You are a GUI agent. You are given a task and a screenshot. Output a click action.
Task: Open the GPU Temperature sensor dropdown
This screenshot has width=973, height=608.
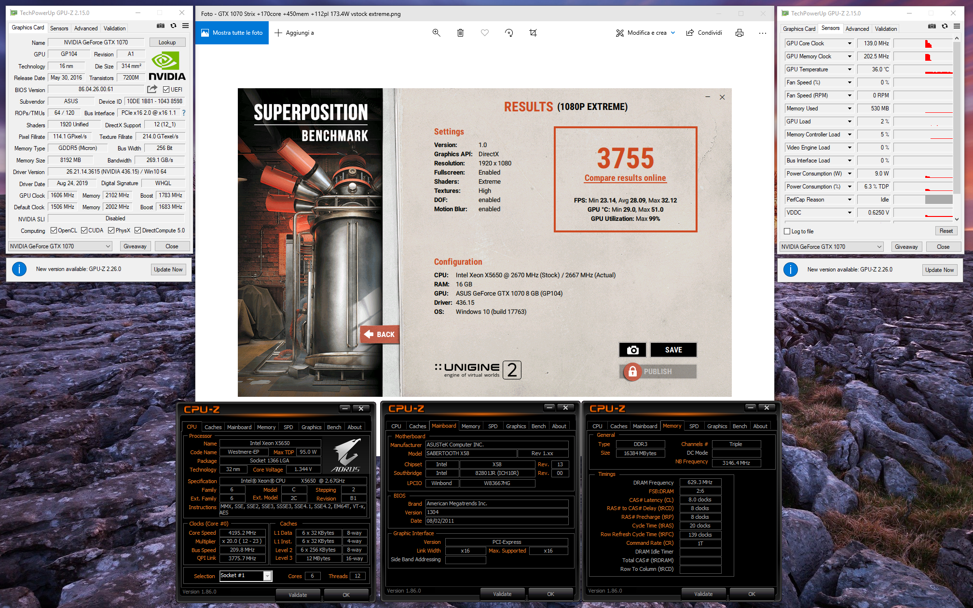[850, 69]
